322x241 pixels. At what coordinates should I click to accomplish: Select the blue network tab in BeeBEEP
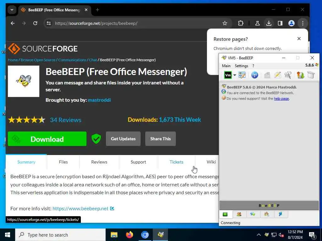280,214
